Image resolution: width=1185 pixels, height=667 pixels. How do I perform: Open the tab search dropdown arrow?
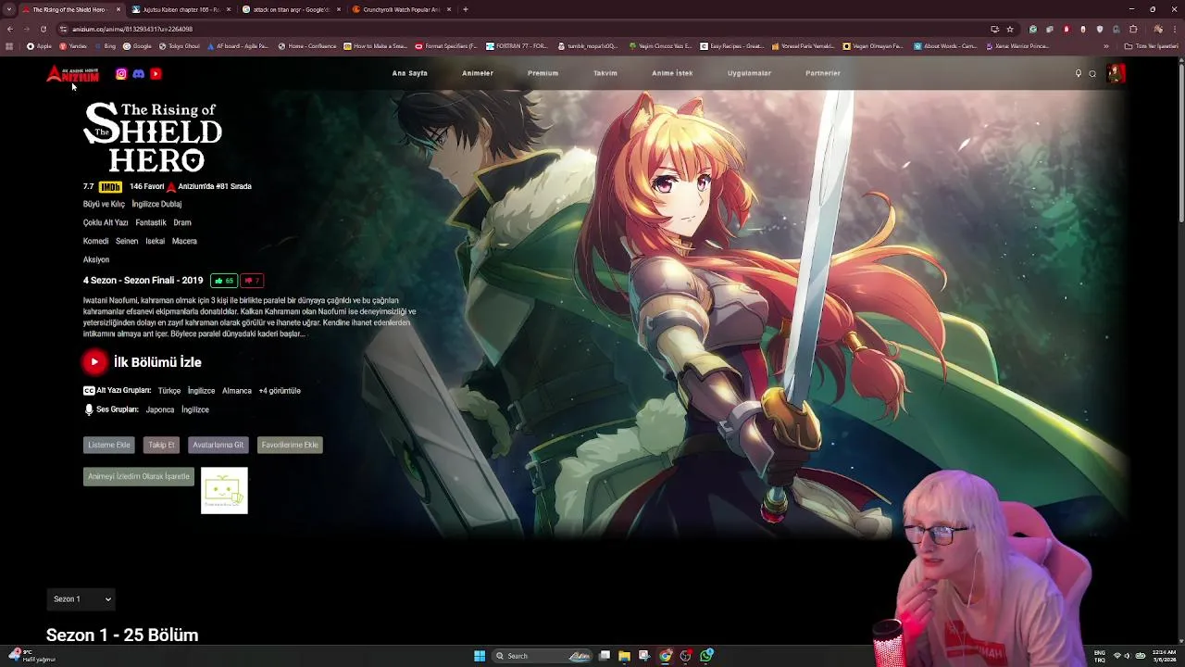tap(9, 9)
